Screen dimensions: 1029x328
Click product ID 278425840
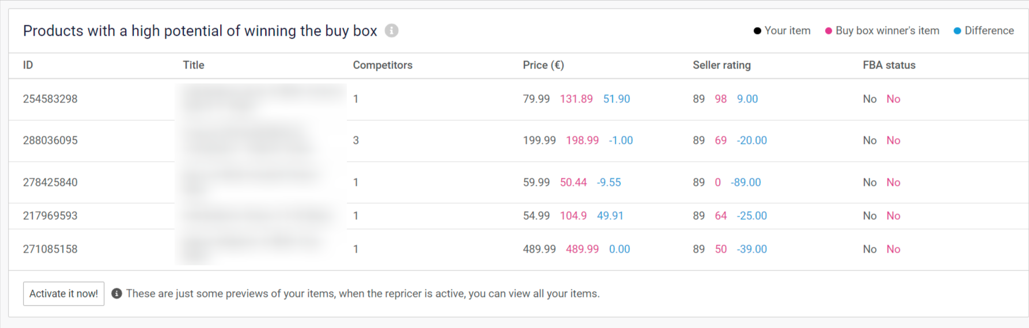(50, 182)
